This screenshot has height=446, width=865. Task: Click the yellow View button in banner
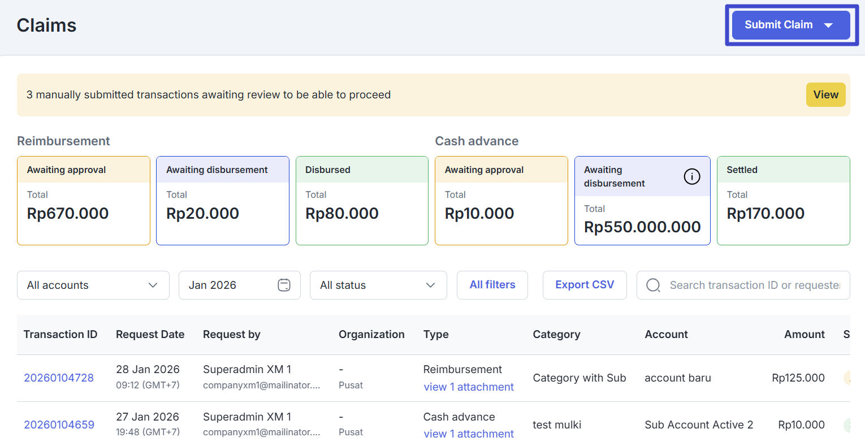[825, 95]
